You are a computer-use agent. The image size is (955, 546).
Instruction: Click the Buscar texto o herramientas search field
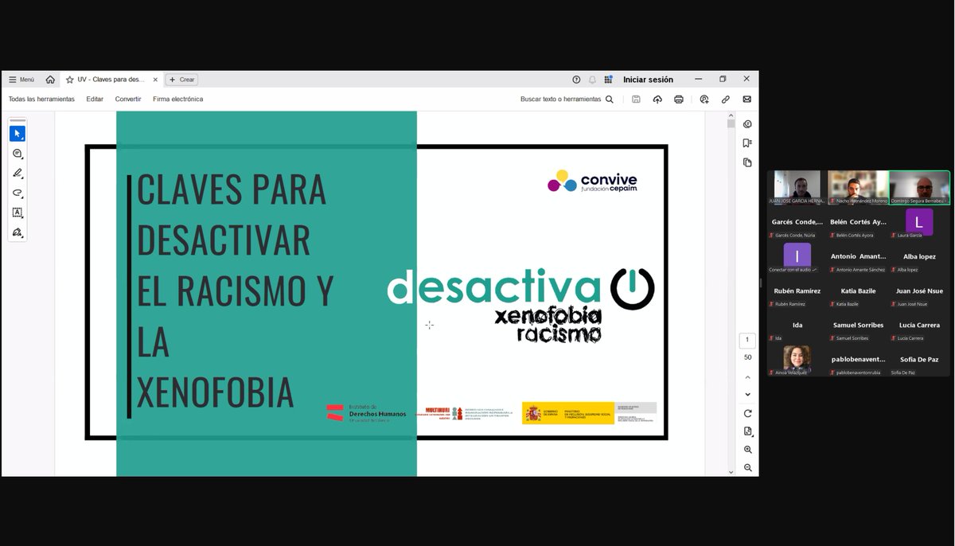click(x=567, y=99)
